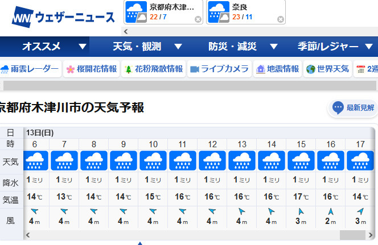Screen dimensions: 378x245
Task: Expand the オススメ dropdown menu
Action: coord(45,47)
